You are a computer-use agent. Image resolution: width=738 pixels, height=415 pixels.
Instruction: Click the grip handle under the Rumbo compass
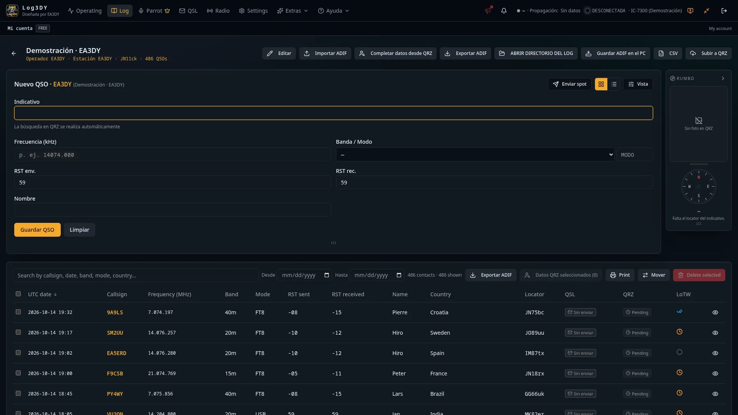click(699, 224)
